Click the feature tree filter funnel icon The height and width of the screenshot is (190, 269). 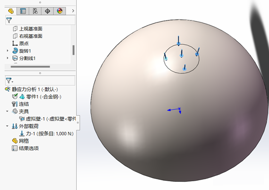9,20
